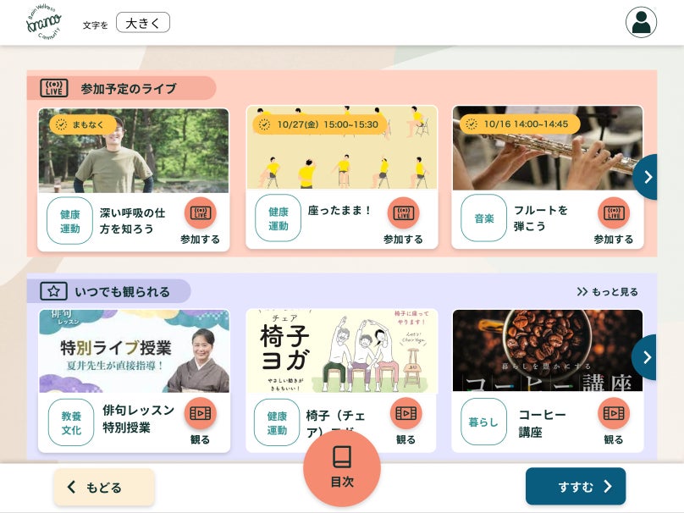The width and height of the screenshot is (684, 513).
Task: Show next live events with right chevron
Action: [x=648, y=177]
